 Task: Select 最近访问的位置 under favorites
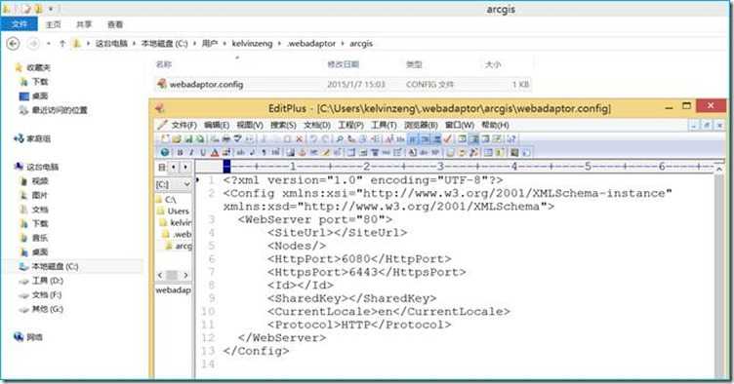(x=60, y=110)
